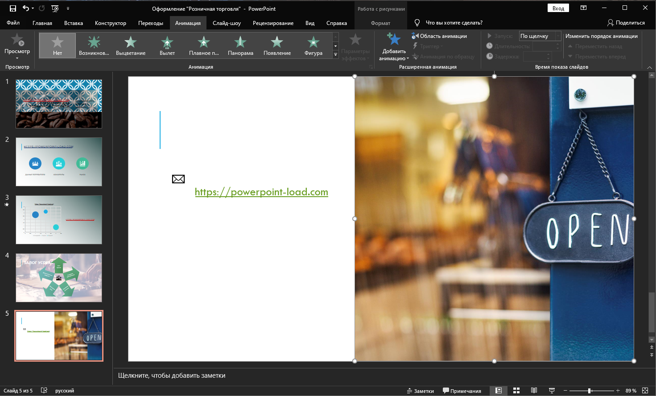Open Область анимации pane
Viewport: 656px width, 396px height.
(x=439, y=36)
